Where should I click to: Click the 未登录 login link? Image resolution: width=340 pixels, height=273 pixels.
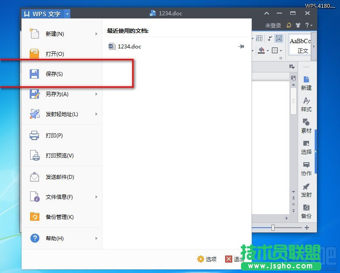point(273,26)
